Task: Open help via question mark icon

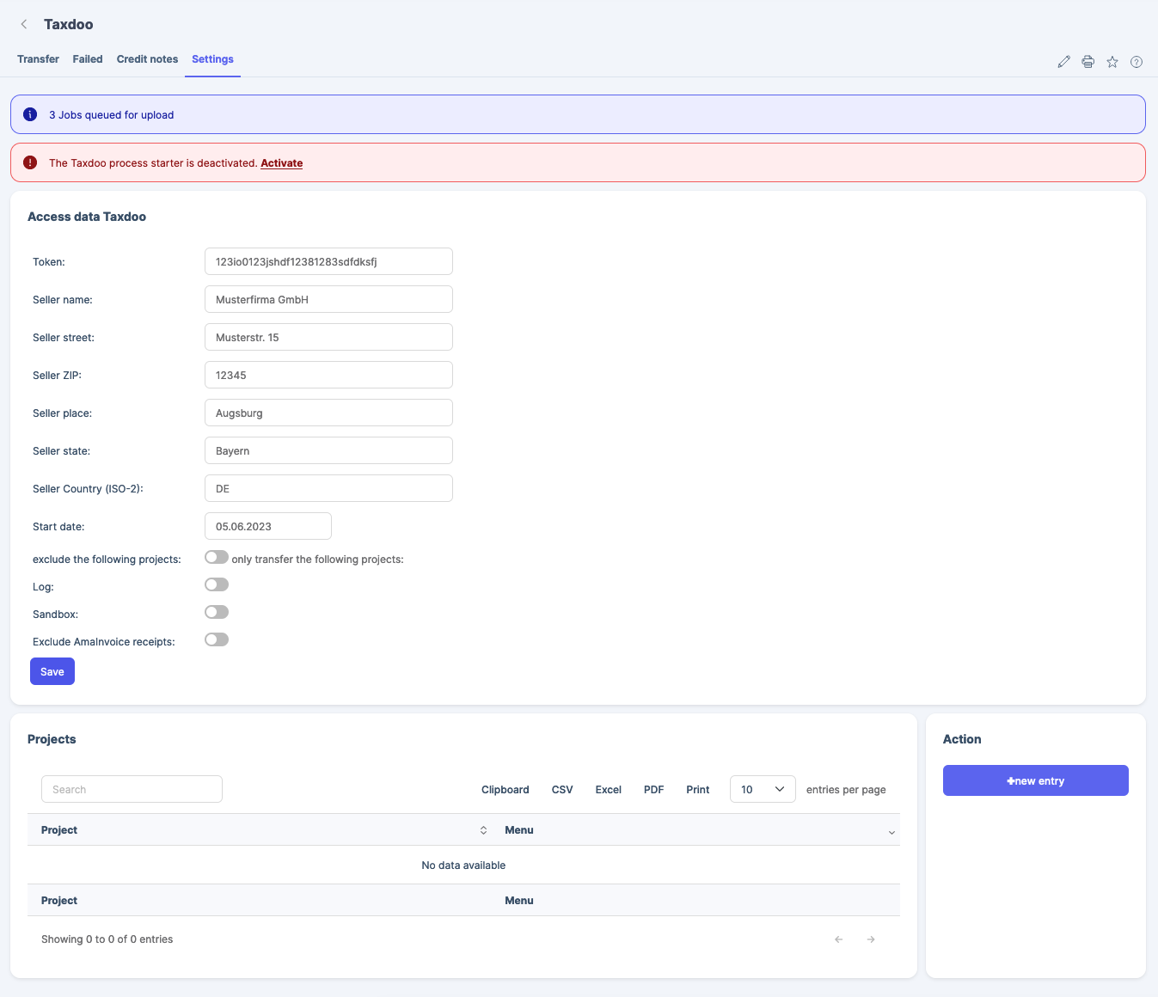Action: click(1136, 62)
